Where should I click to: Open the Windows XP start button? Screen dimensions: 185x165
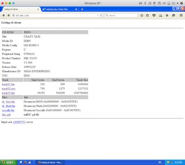pyautogui.click(x=8, y=162)
